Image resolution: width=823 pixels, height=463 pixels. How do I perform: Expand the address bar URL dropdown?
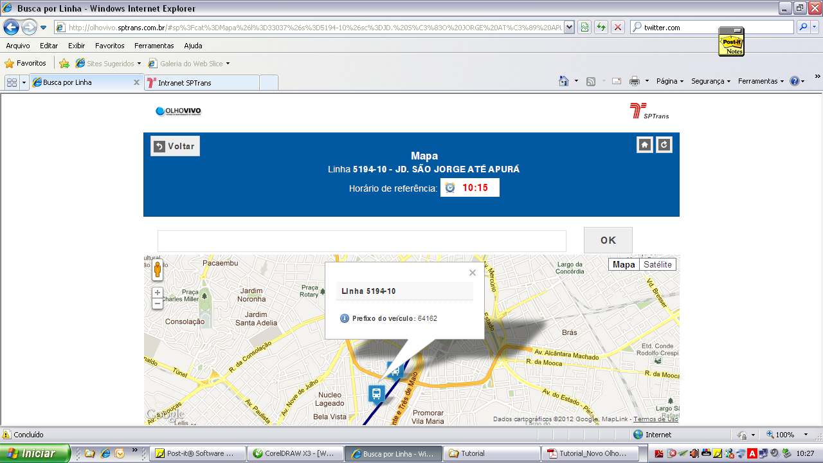coord(569,28)
